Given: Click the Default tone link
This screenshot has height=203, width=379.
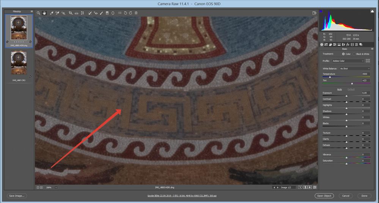Looking at the screenshot, I should 351,89.
